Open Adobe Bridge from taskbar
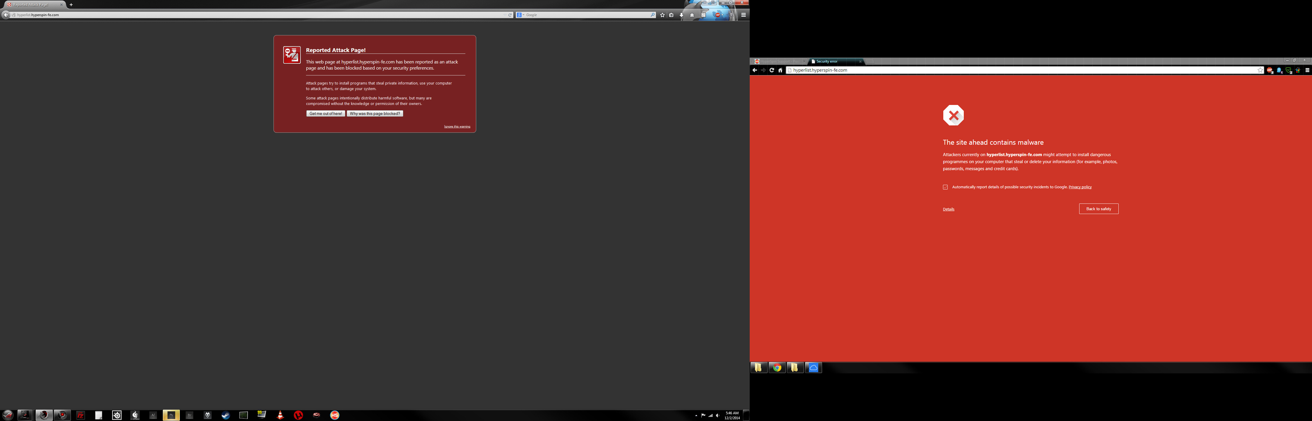 click(189, 415)
